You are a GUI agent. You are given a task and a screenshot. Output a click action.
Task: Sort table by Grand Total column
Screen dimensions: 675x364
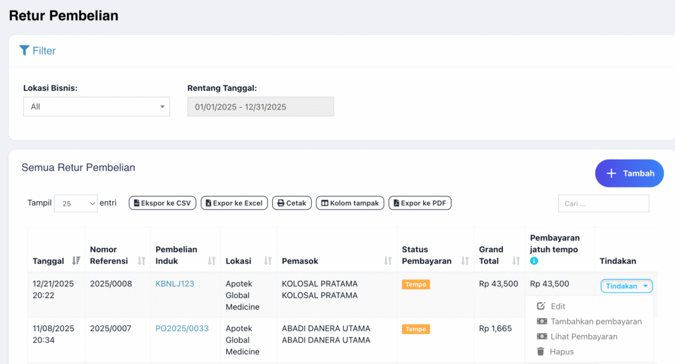coord(516,261)
